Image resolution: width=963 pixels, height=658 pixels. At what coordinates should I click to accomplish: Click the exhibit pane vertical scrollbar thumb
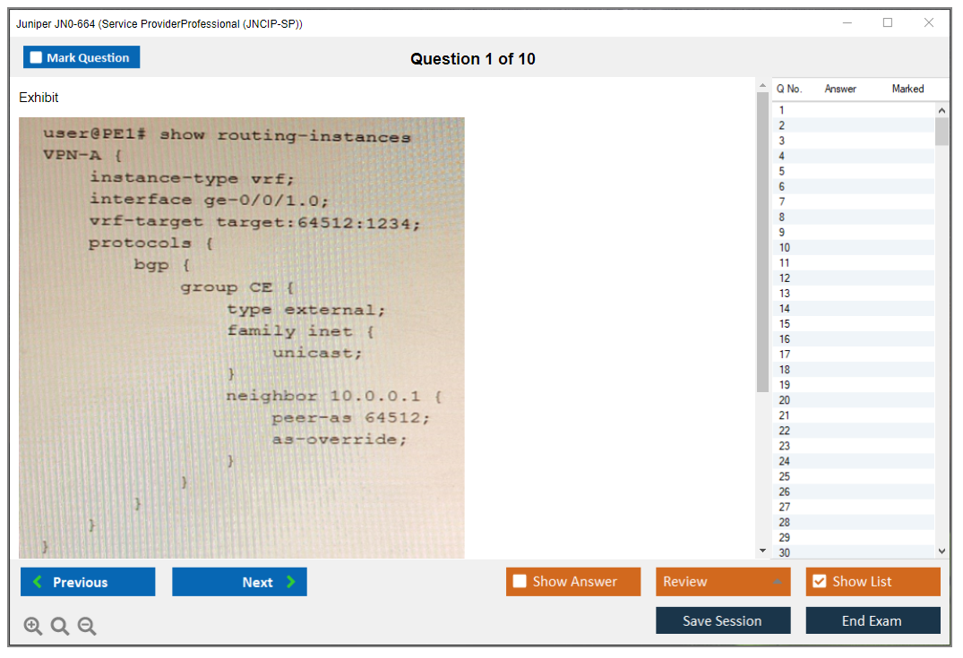click(x=762, y=242)
